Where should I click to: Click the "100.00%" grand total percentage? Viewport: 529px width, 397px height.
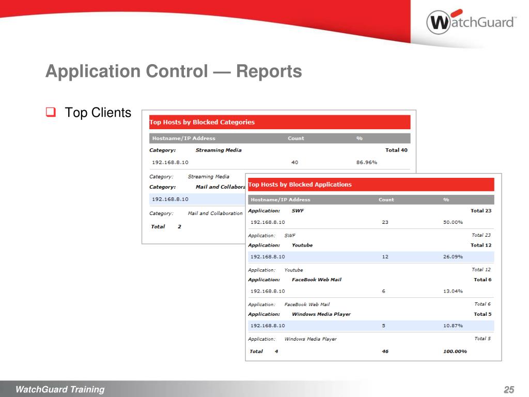pyautogui.click(x=455, y=352)
